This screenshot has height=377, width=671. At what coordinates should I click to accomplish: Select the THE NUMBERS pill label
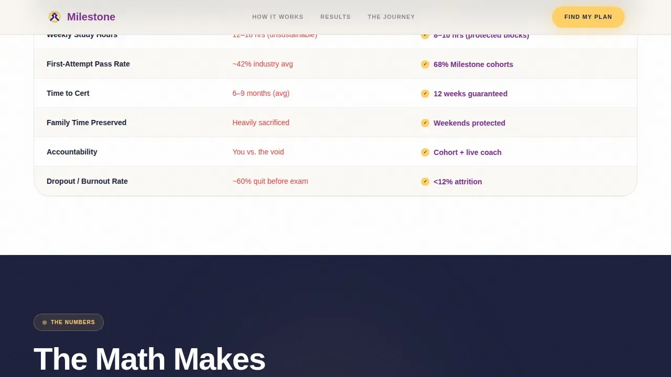(x=69, y=323)
